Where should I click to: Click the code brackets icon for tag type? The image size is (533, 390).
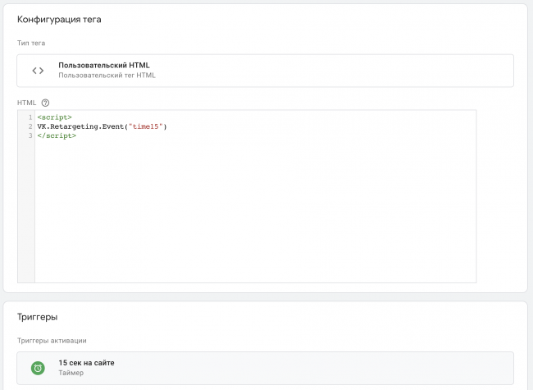coord(38,71)
